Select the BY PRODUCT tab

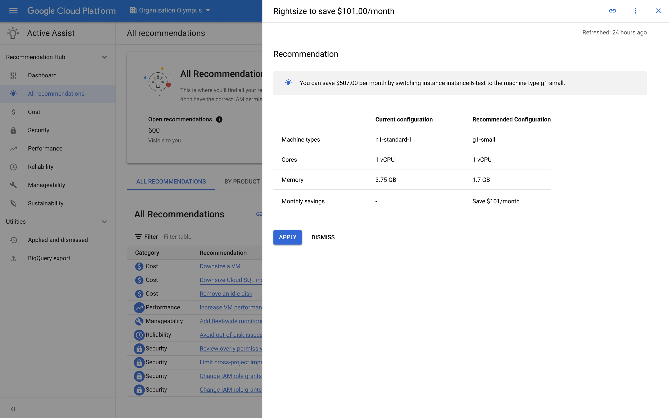tap(242, 182)
